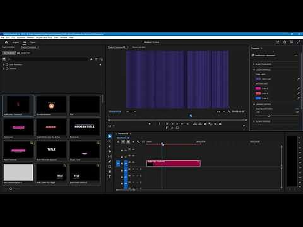This screenshot has width=303, height=227.
Task: Export a frame with the camera icon
Action: 205,124
